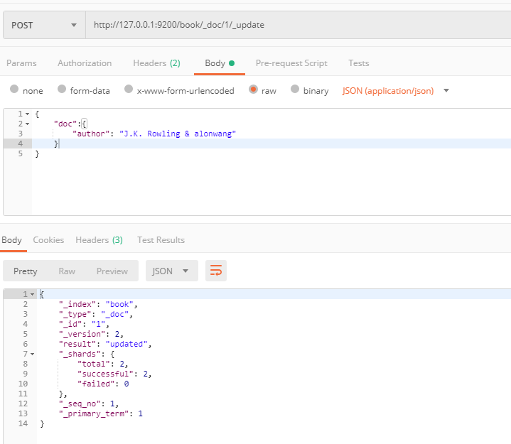
Task: Choose x-www-form-urlencoded body type
Action: 129,89
